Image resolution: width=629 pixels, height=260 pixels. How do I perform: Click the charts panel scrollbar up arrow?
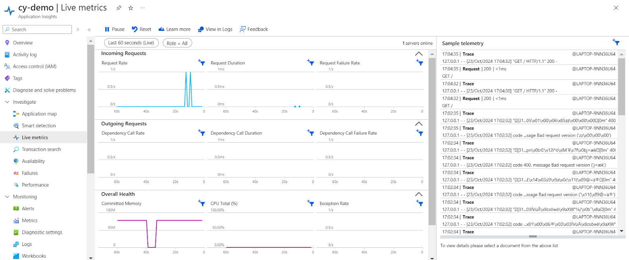tap(432, 54)
